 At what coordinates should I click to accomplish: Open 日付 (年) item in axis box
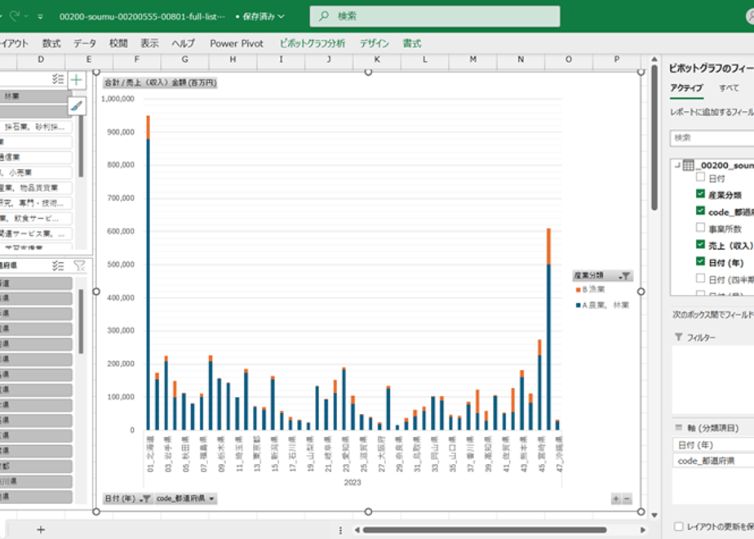(x=713, y=445)
